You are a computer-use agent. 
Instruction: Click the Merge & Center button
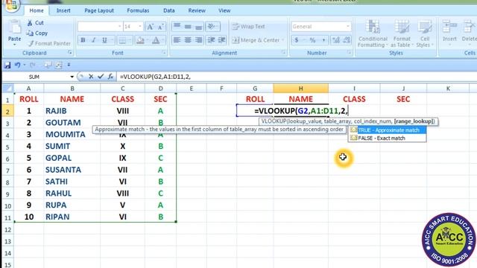tap(256, 40)
